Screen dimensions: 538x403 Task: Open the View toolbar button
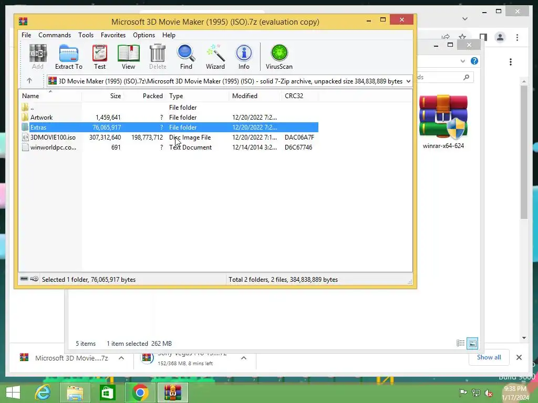point(128,57)
